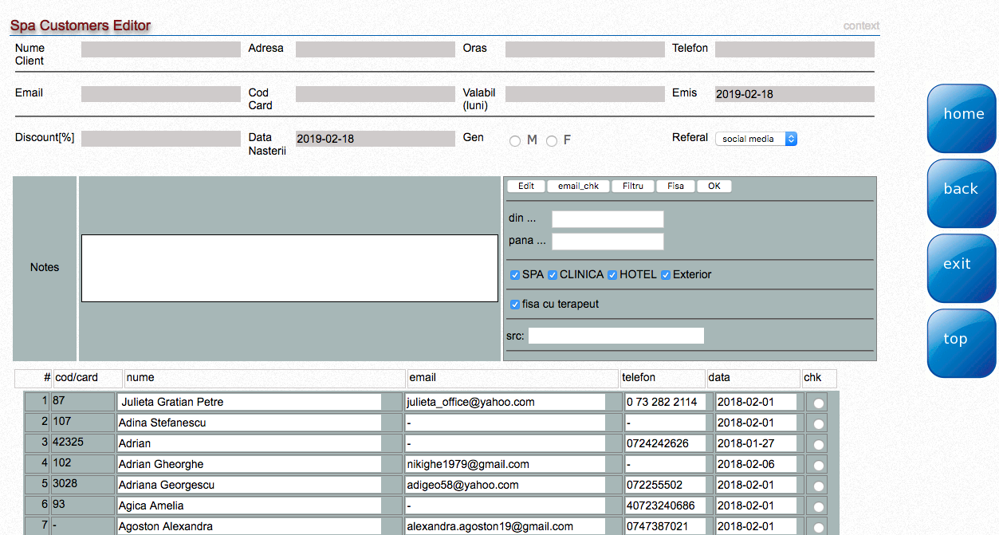The width and height of the screenshot is (999, 535).
Task: Click the Fisa button
Action: pos(676,186)
